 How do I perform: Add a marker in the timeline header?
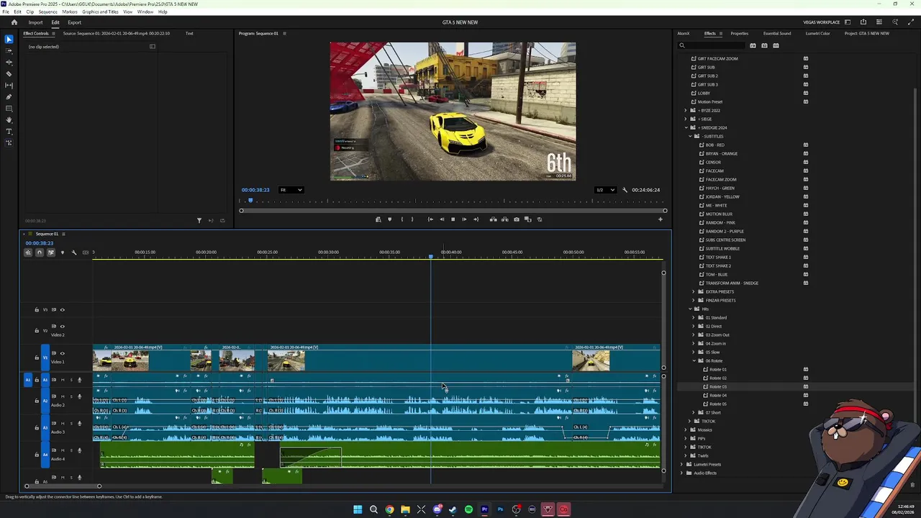[62, 253]
